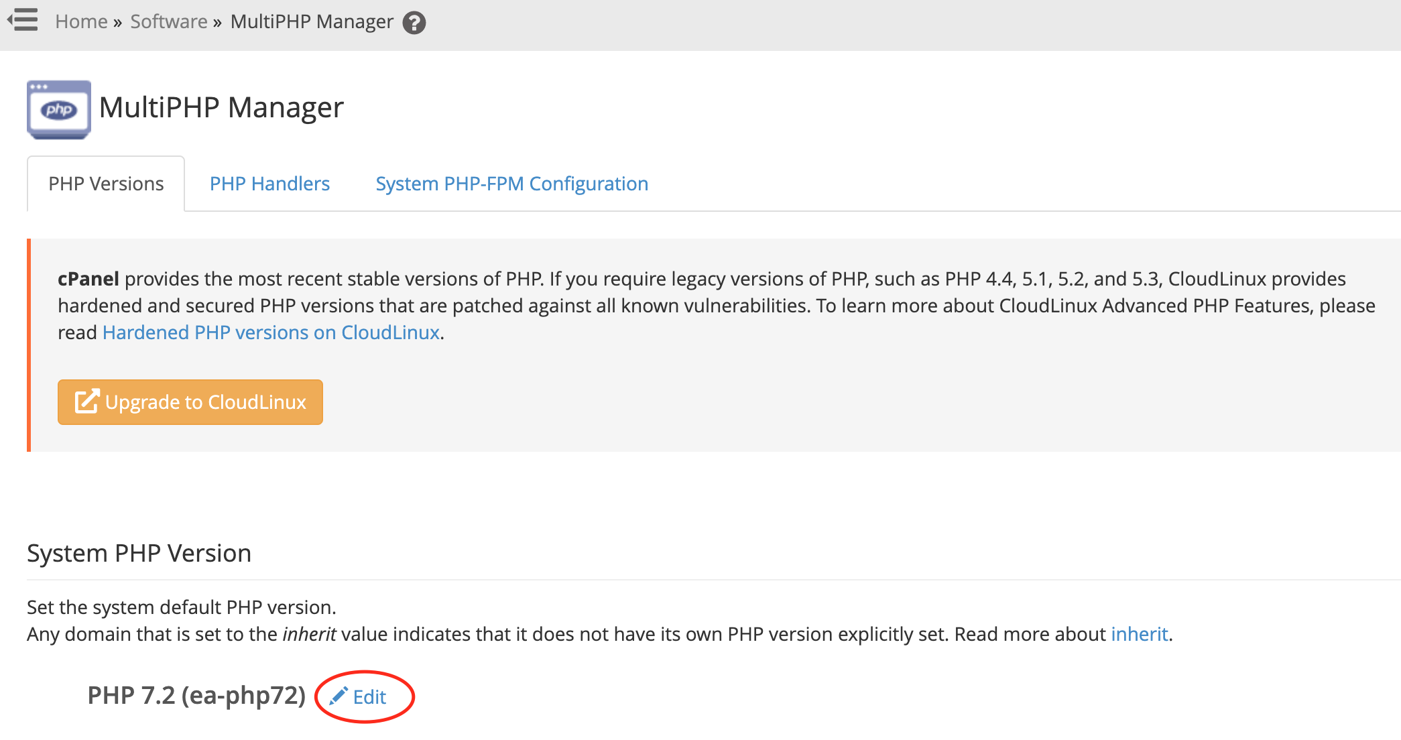Switch to the System PHP-FPM Configuration tab

[511, 184]
